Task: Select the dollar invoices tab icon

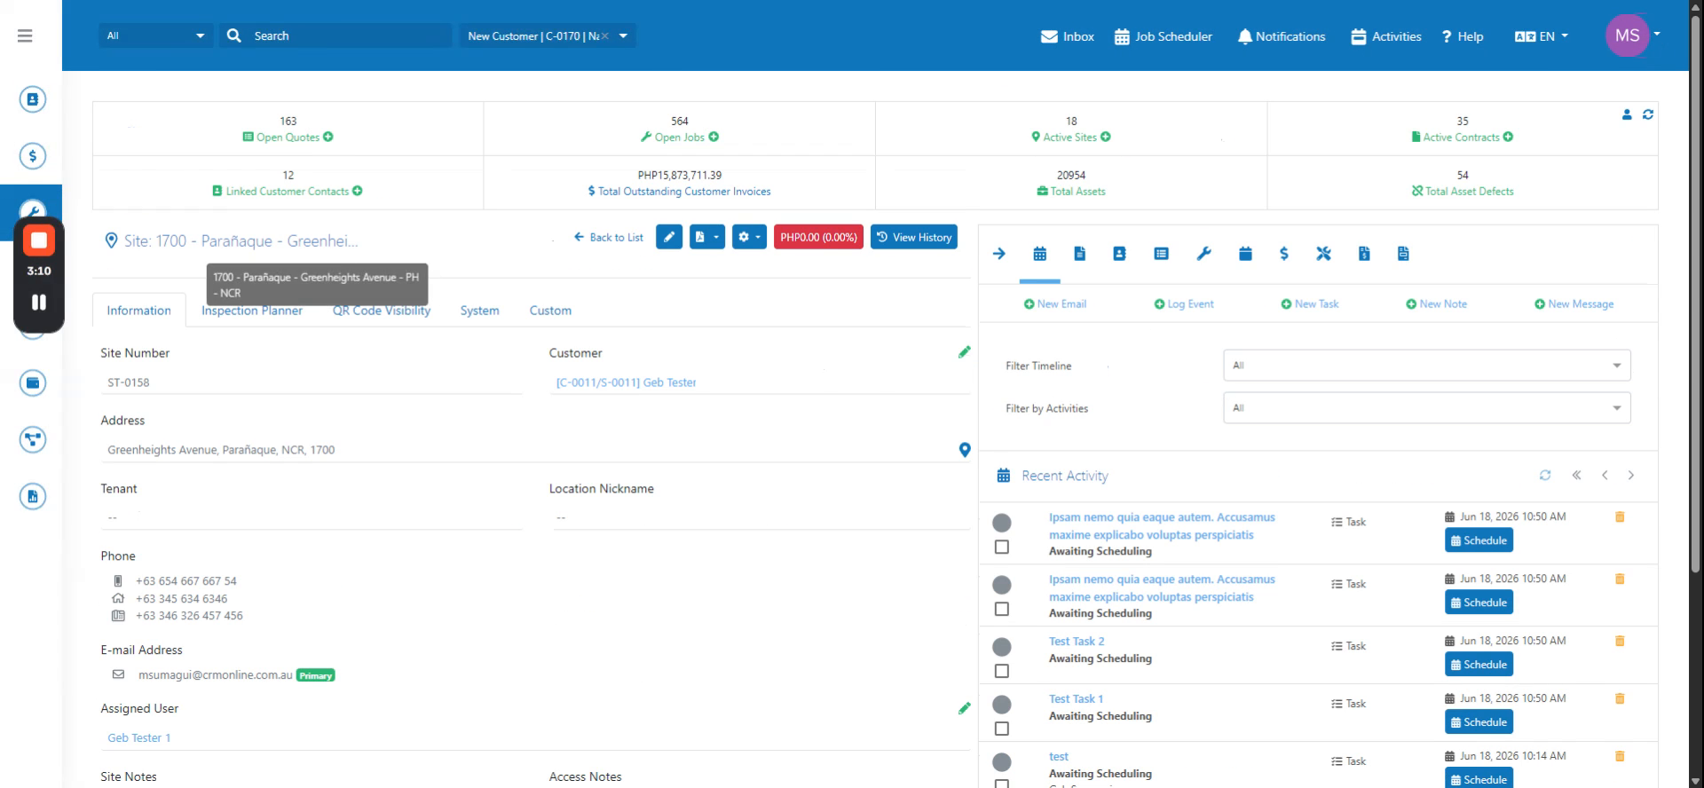Action: [1283, 254]
